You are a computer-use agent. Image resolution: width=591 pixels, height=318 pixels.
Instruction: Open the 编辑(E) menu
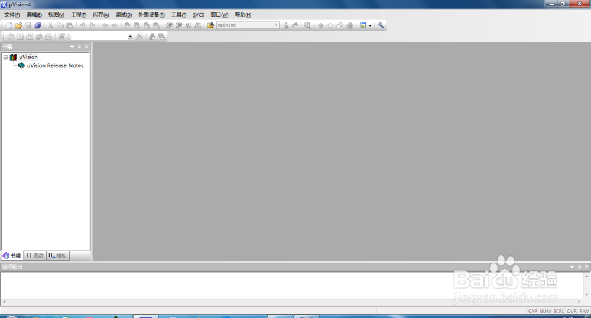pos(34,15)
